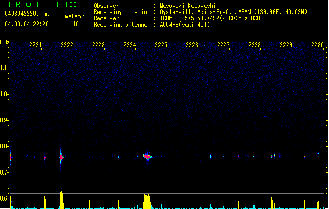Image resolution: width=329 pixels, height=209 pixels.
Task: Select the 2221 time marker
Action: (36, 45)
